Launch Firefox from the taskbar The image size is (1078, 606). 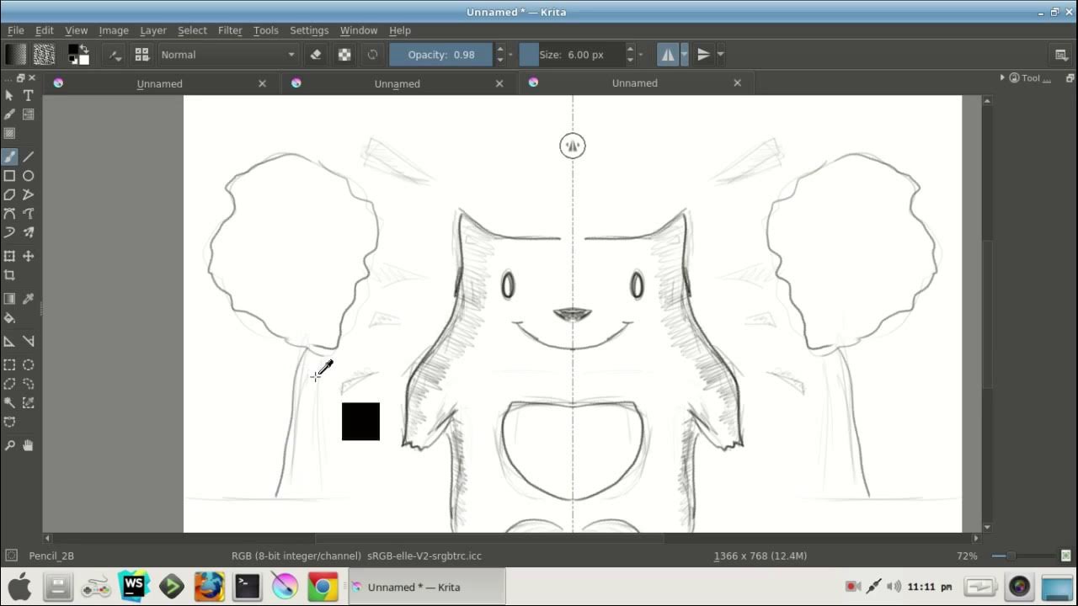(209, 586)
